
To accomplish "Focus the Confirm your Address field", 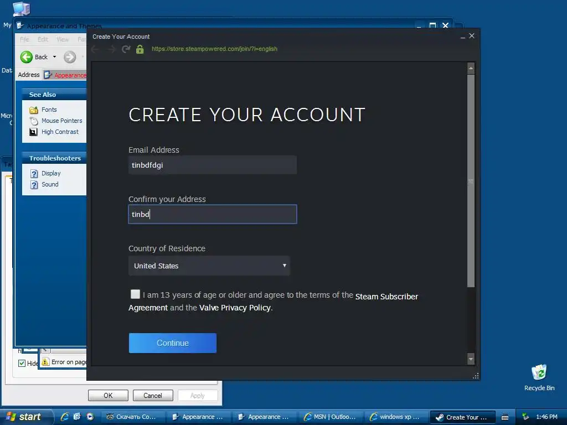I will click(x=213, y=214).
